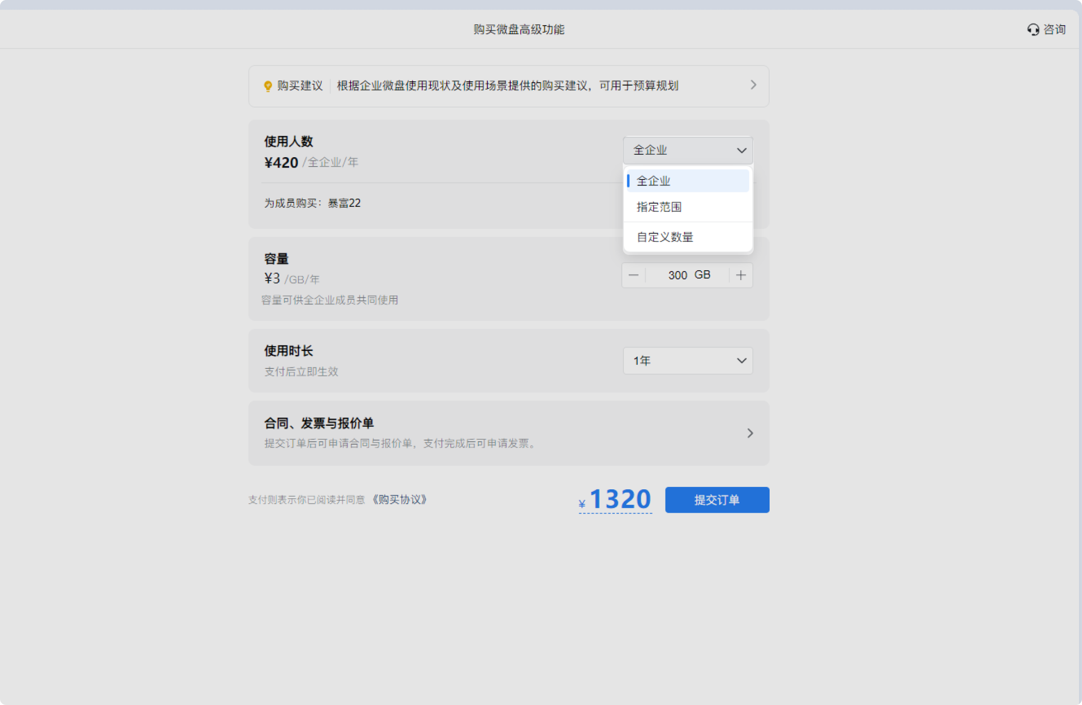Viewport: 1082px width, 705px height.
Task: Increase capacity with plus button
Action: (x=741, y=275)
